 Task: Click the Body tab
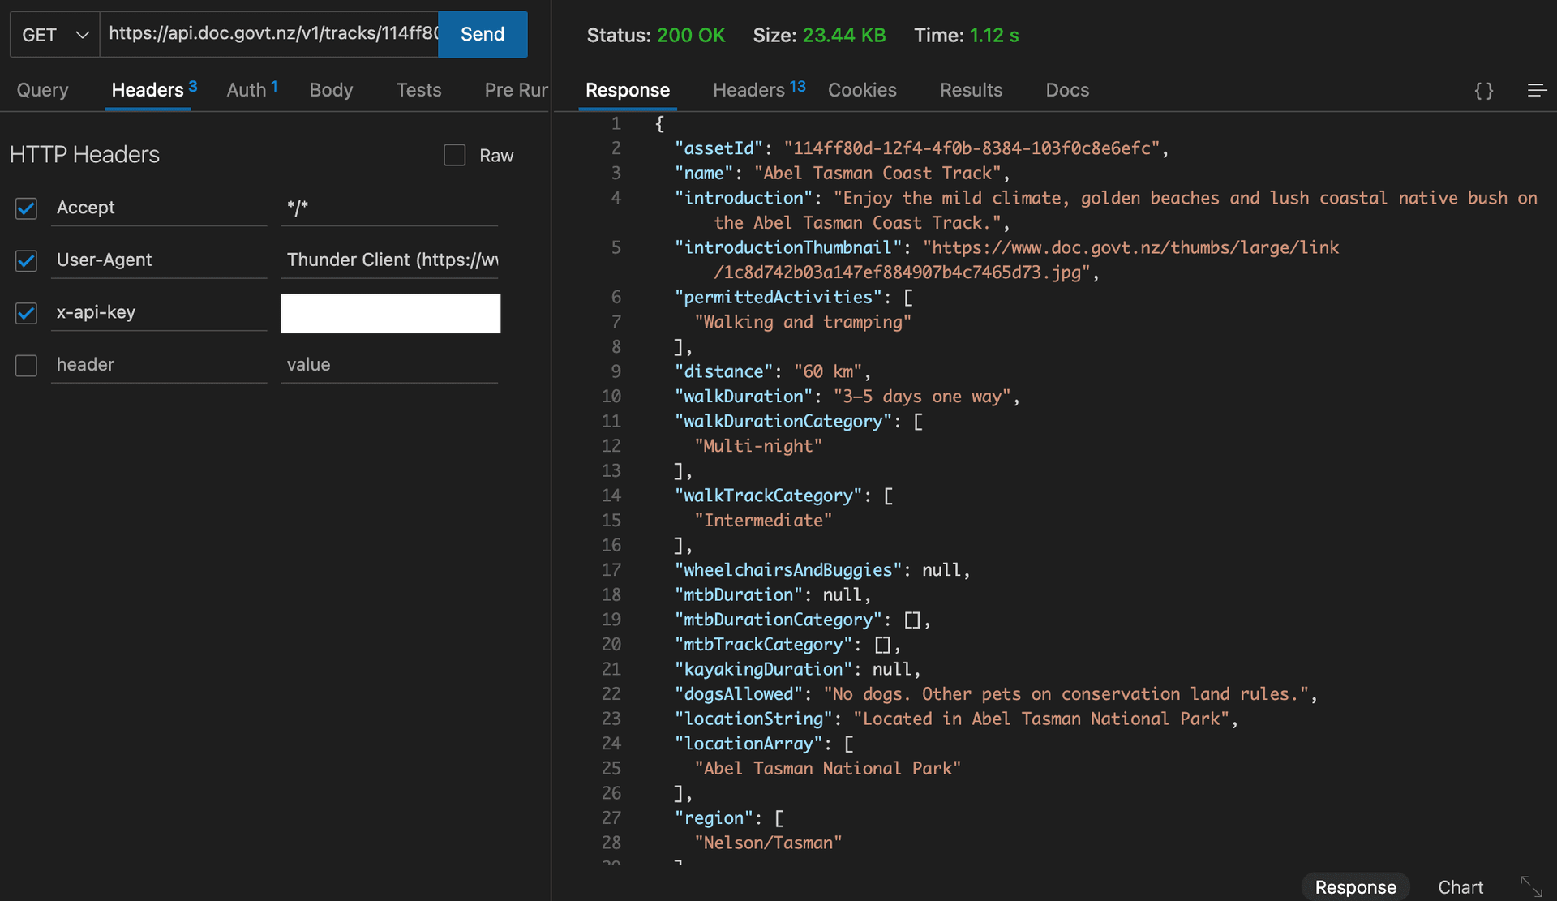(332, 89)
